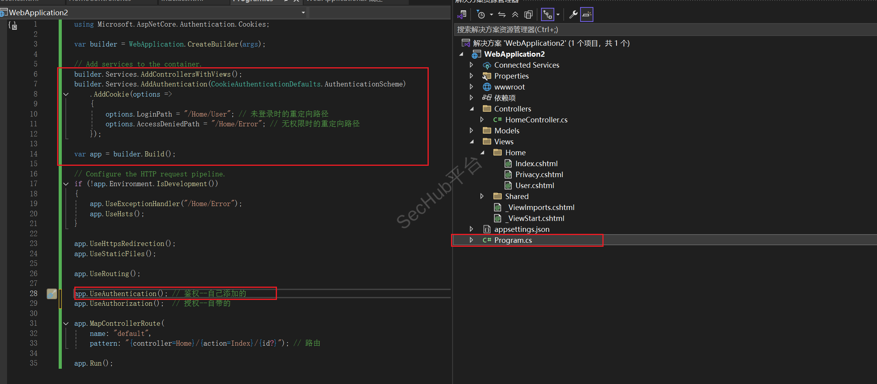The width and height of the screenshot is (877, 384).
Task: Collapse the Controllers folder node
Action: [x=471, y=109]
